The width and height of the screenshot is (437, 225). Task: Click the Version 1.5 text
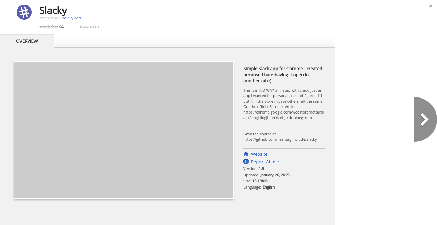[x=254, y=169]
